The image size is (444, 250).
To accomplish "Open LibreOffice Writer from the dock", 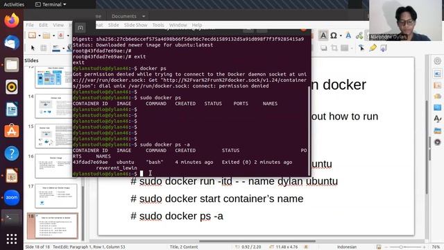I will 12,109.
